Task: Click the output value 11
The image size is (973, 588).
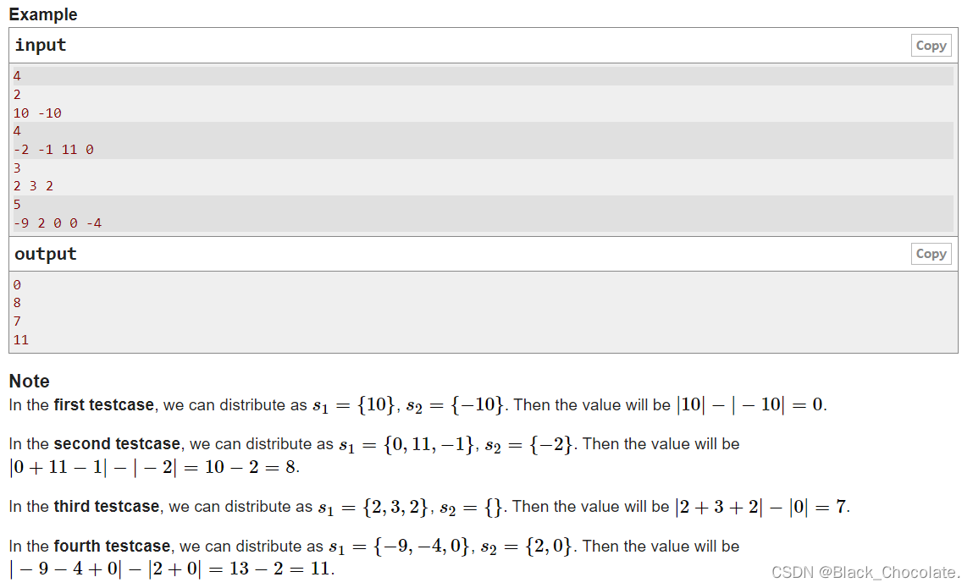Action: (19, 340)
